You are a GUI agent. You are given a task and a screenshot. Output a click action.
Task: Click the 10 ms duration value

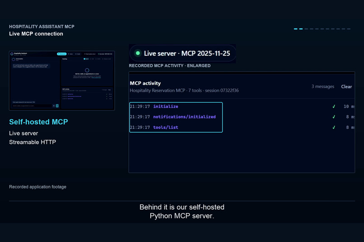point(349,106)
